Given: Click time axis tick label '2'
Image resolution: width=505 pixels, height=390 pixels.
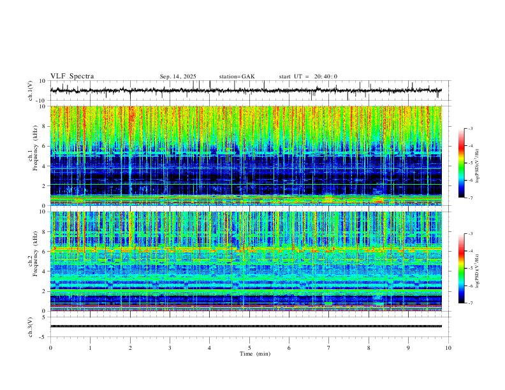Looking at the screenshot, I should [130, 348].
